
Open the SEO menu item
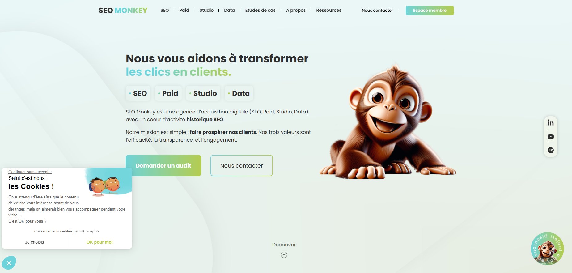click(x=165, y=10)
